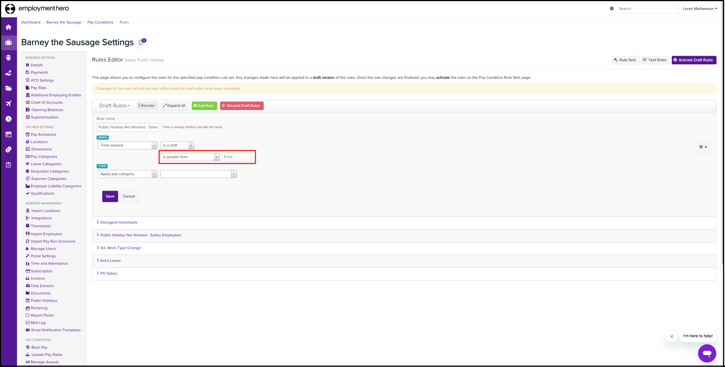The height and width of the screenshot is (367, 725).
Task: Click the help question mark icon
Action: coord(612,9)
